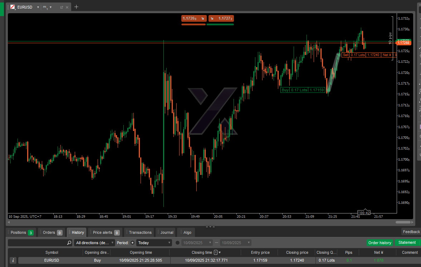The image size is (421, 267).
Task: Add a new chart tab with plus icon
Action: tap(76, 7)
